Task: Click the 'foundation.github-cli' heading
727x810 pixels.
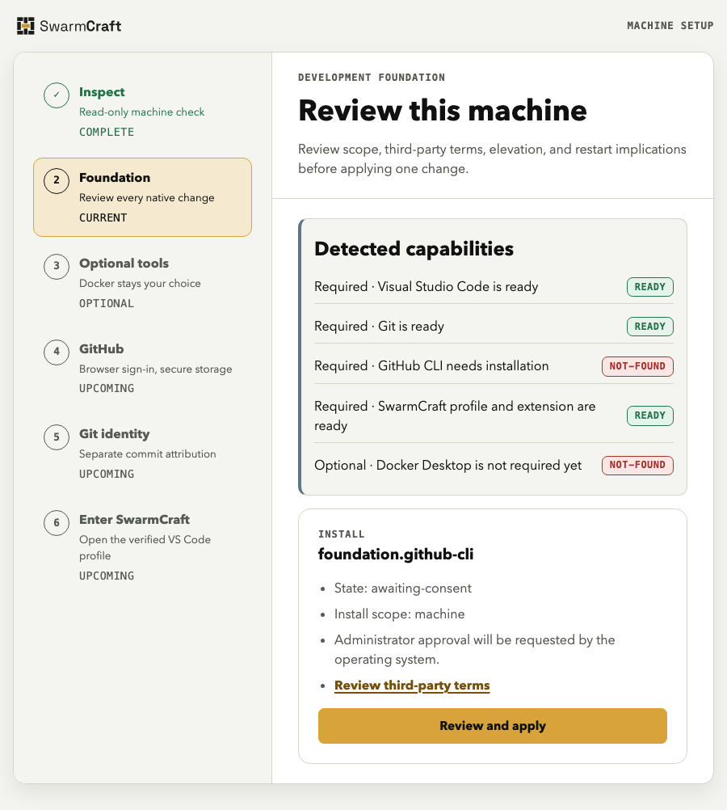Action: point(396,555)
